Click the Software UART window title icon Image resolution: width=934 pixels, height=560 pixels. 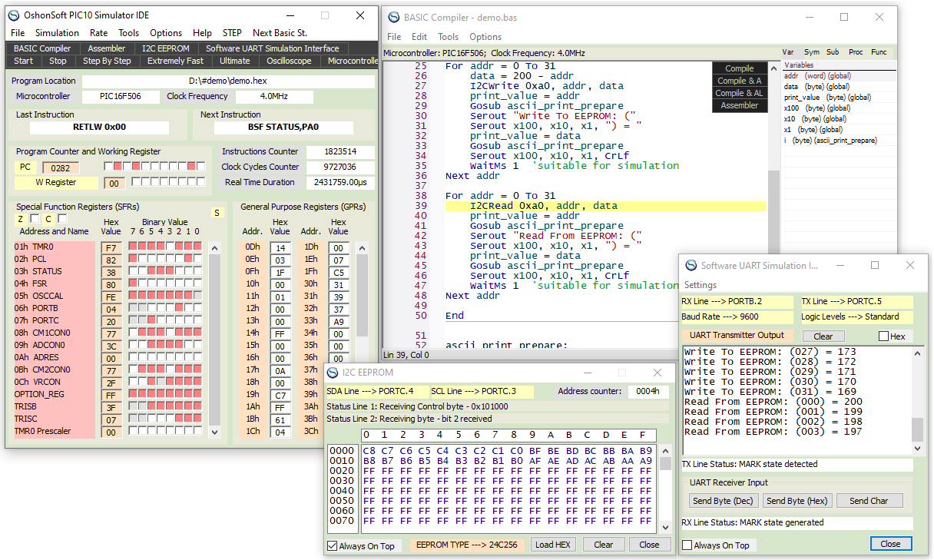pyautogui.click(x=691, y=265)
